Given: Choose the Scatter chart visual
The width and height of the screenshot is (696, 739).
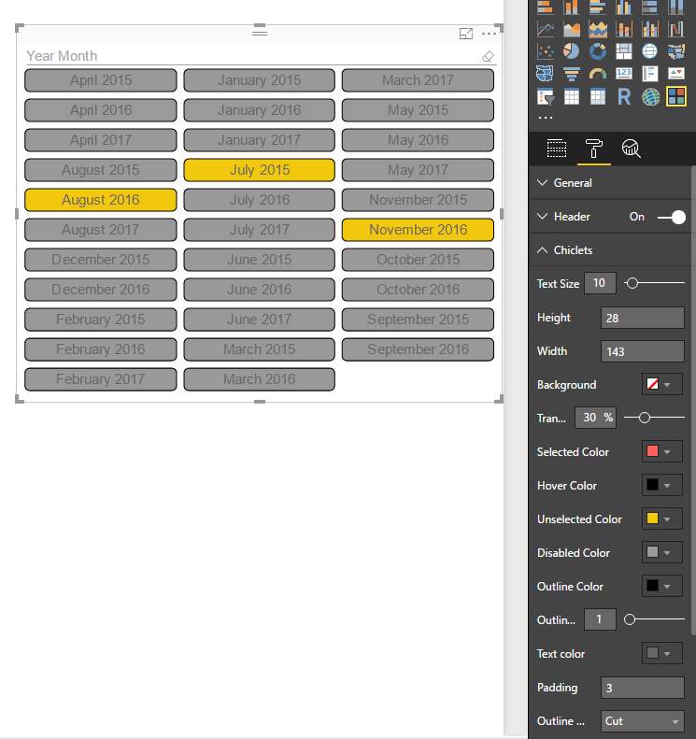Looking at the screenshot, I should tap(546, 51).
